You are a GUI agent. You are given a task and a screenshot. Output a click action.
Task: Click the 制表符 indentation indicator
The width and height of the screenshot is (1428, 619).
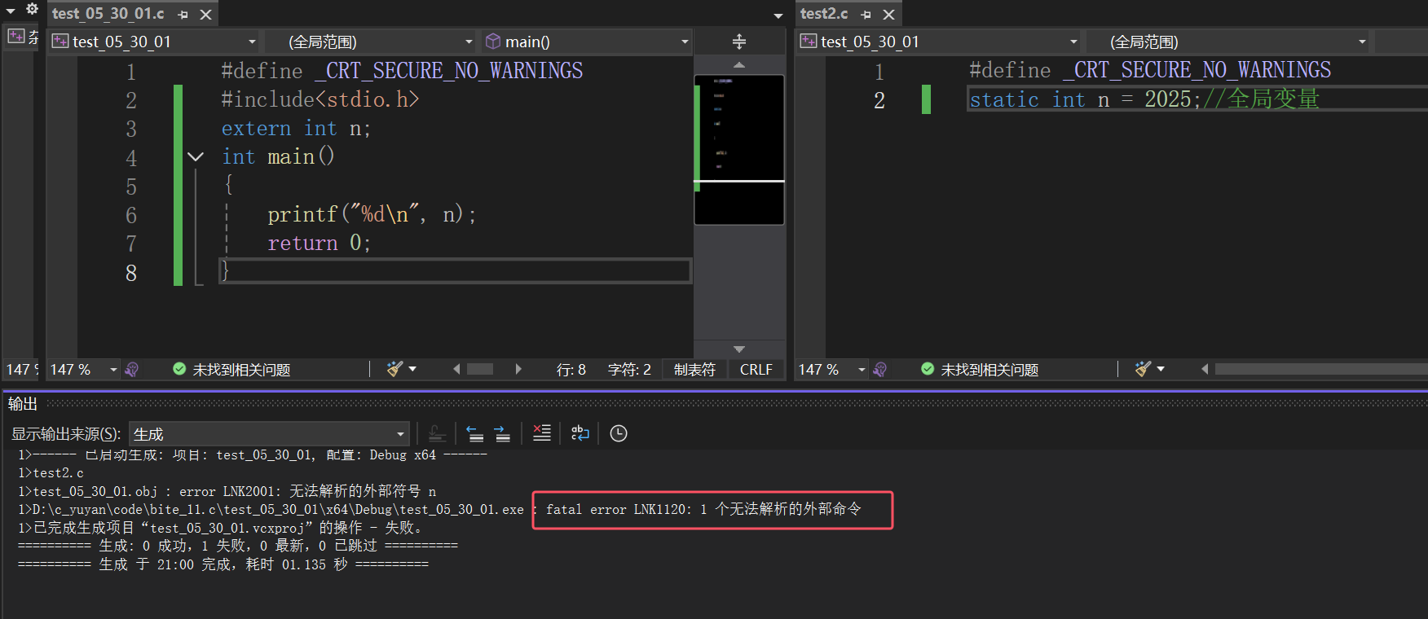click(x=694, y=370)
